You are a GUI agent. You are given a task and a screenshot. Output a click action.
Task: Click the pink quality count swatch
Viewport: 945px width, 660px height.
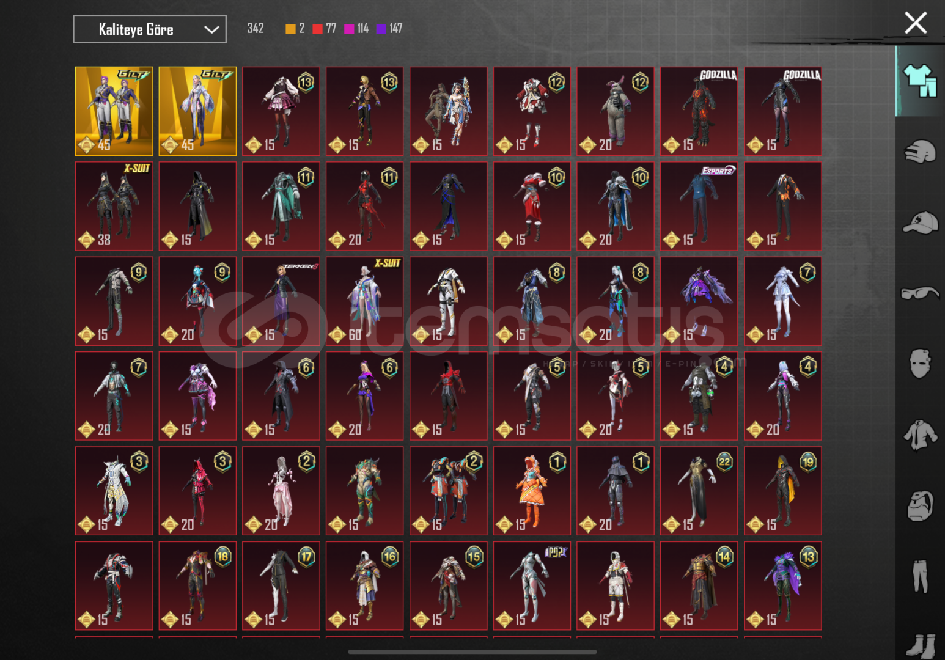click(x=349, y=29)
